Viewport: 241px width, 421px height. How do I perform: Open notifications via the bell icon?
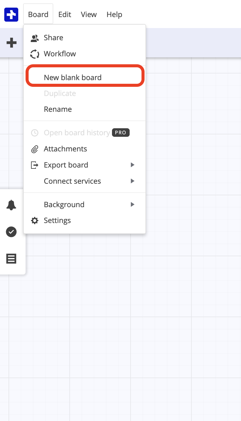coord(11,205)
